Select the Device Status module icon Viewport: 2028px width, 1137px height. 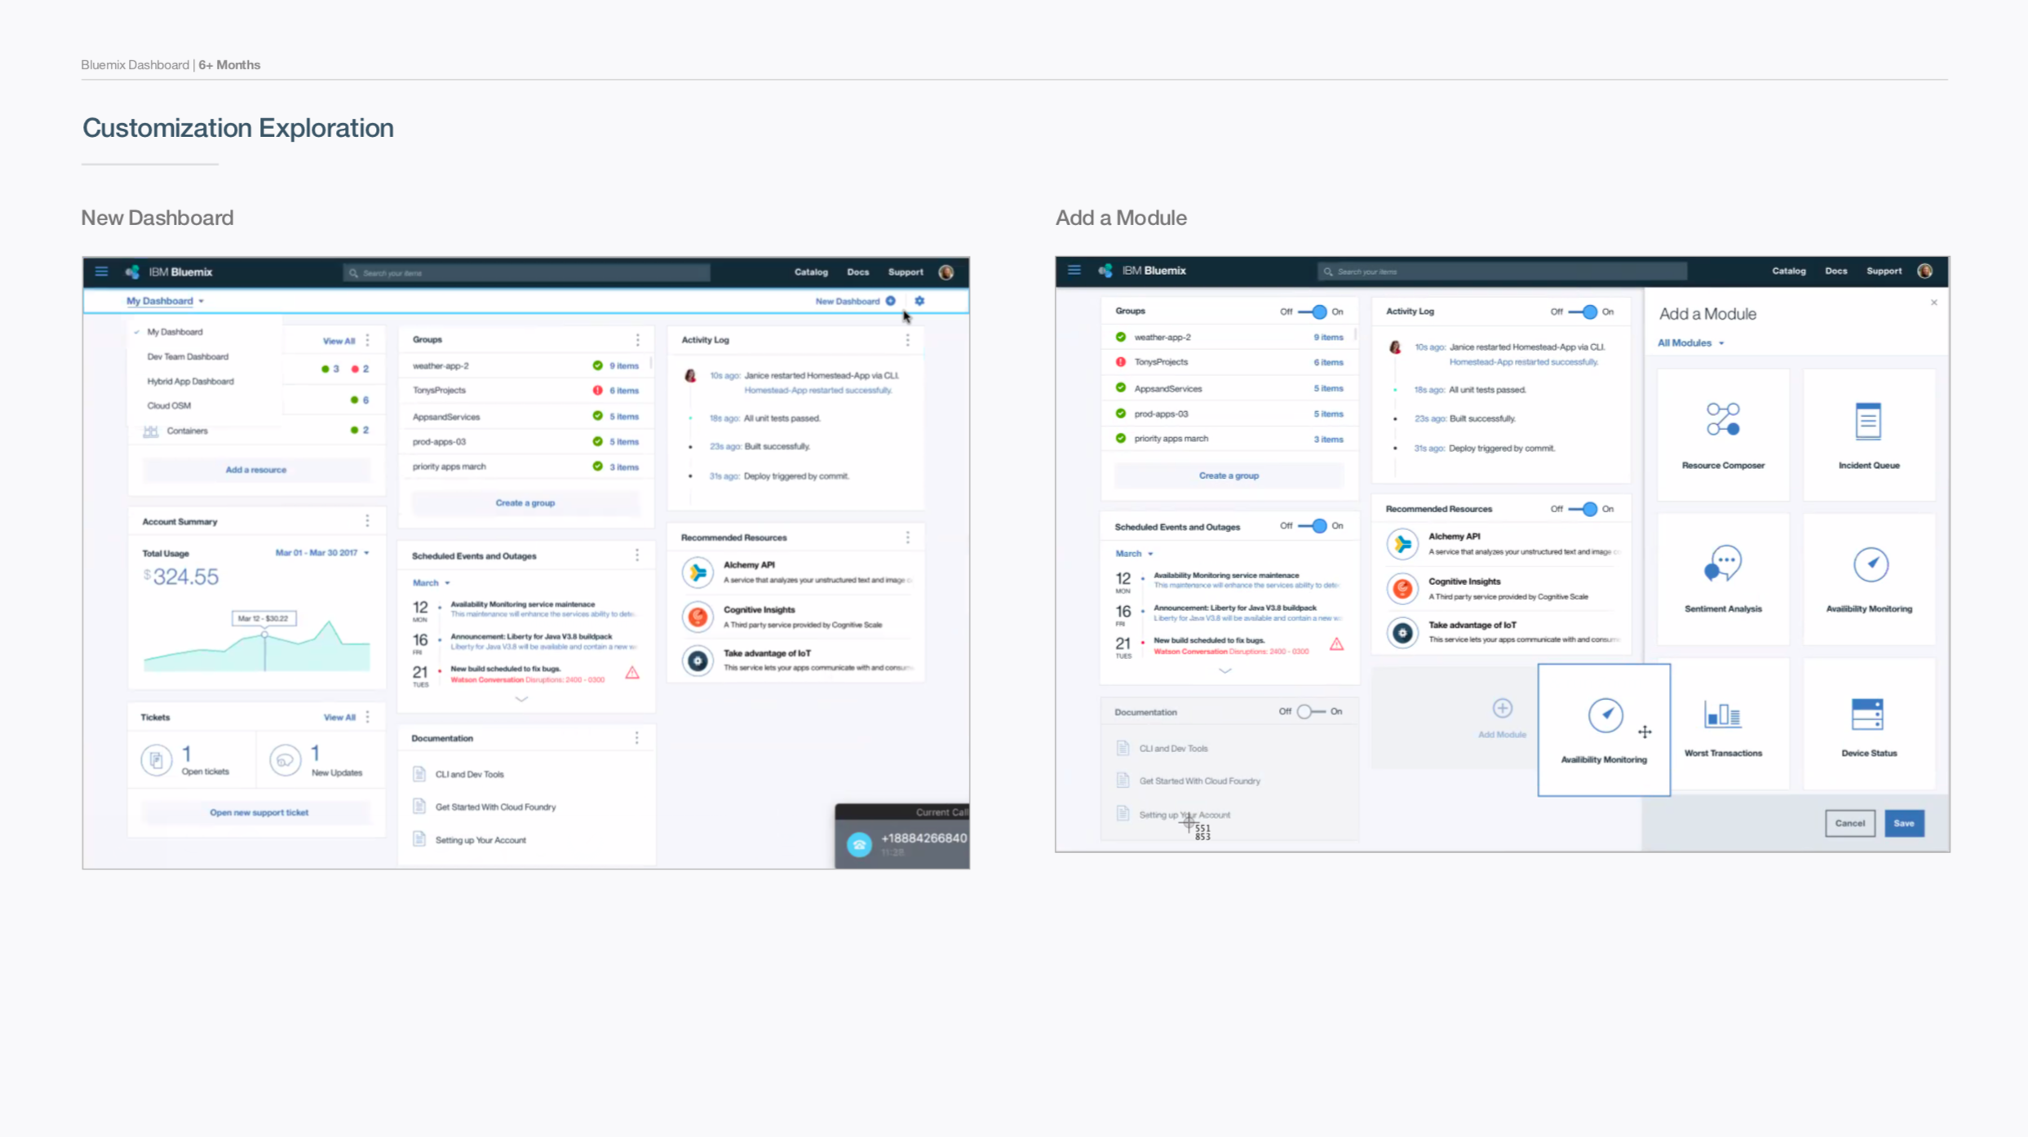[x=1867, y=714]
